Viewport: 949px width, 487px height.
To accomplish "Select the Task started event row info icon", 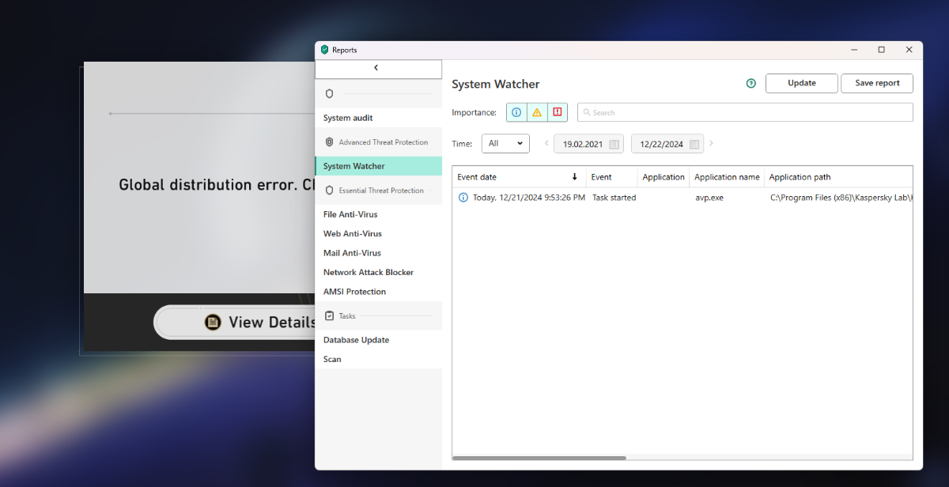I will (x=463, y=198).
